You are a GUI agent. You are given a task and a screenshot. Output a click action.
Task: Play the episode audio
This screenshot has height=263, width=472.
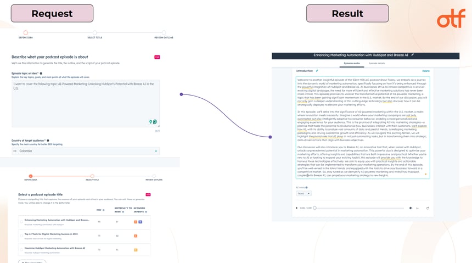tap(296, 208)
